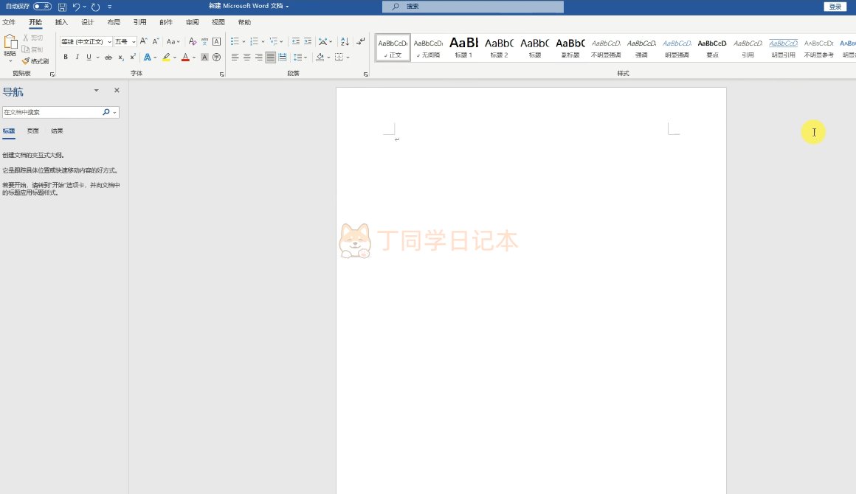Screen dimensions: 856x494
Task: Toggle the AutoSave (自动保存) switch
Action: pos(42,7)
